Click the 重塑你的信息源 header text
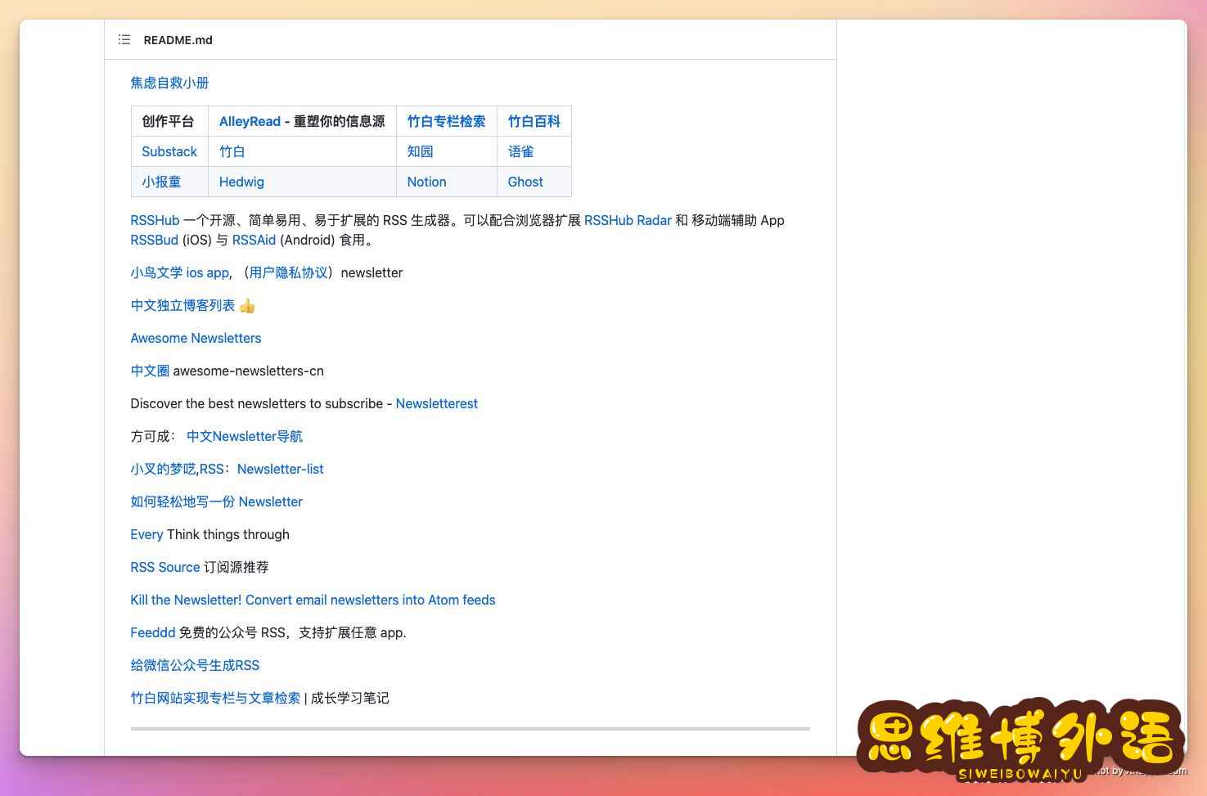 [x=340, y=121]
